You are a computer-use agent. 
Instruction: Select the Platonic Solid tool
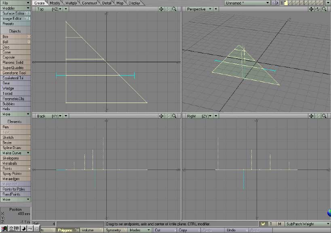pos(13,63)
